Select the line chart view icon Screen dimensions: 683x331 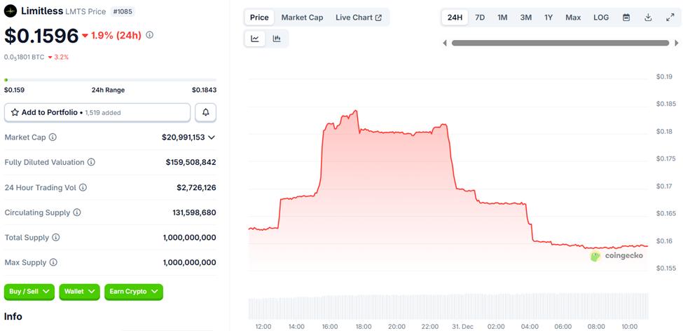[x=255, y=39]
